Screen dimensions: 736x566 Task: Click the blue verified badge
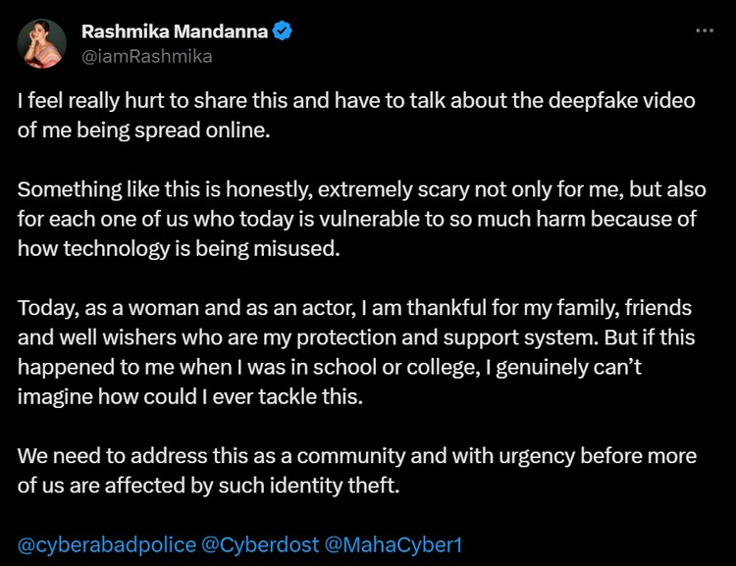pyautogui.click(x=282, y=31)
